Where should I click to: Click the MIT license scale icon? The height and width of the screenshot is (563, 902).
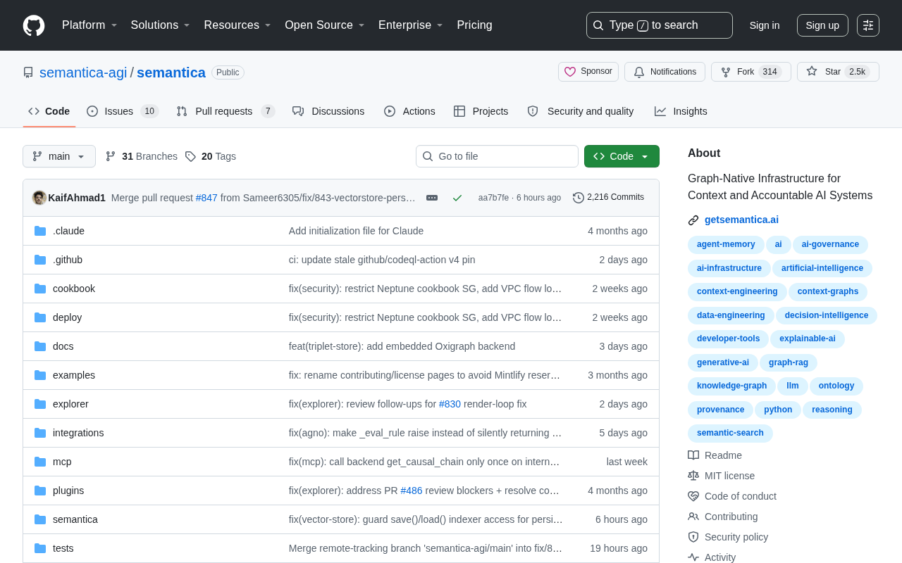(x=693, y=476)
